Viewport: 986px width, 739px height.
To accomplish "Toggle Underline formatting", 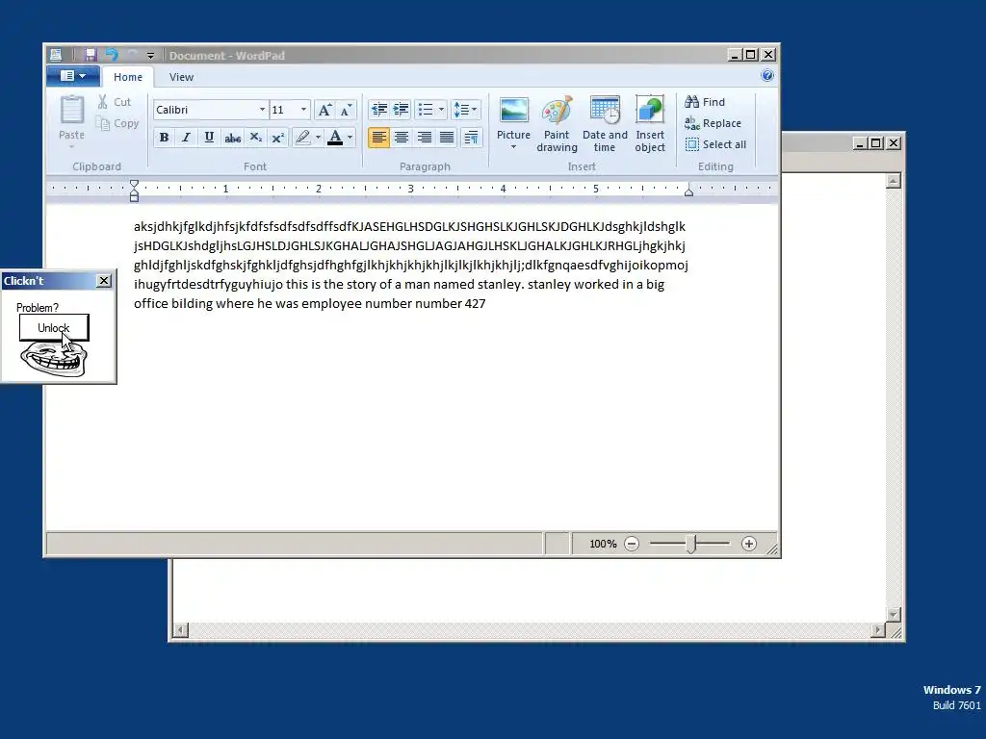I will (x=209, y=137).
